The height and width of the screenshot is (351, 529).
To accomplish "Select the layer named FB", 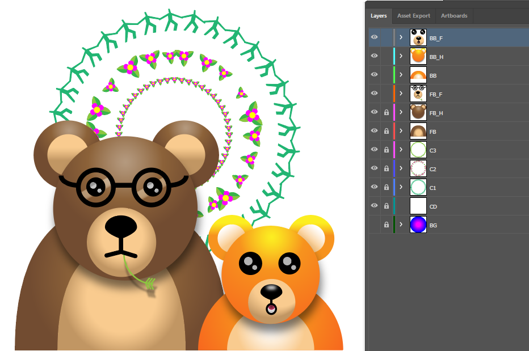I will click(433, 132).
